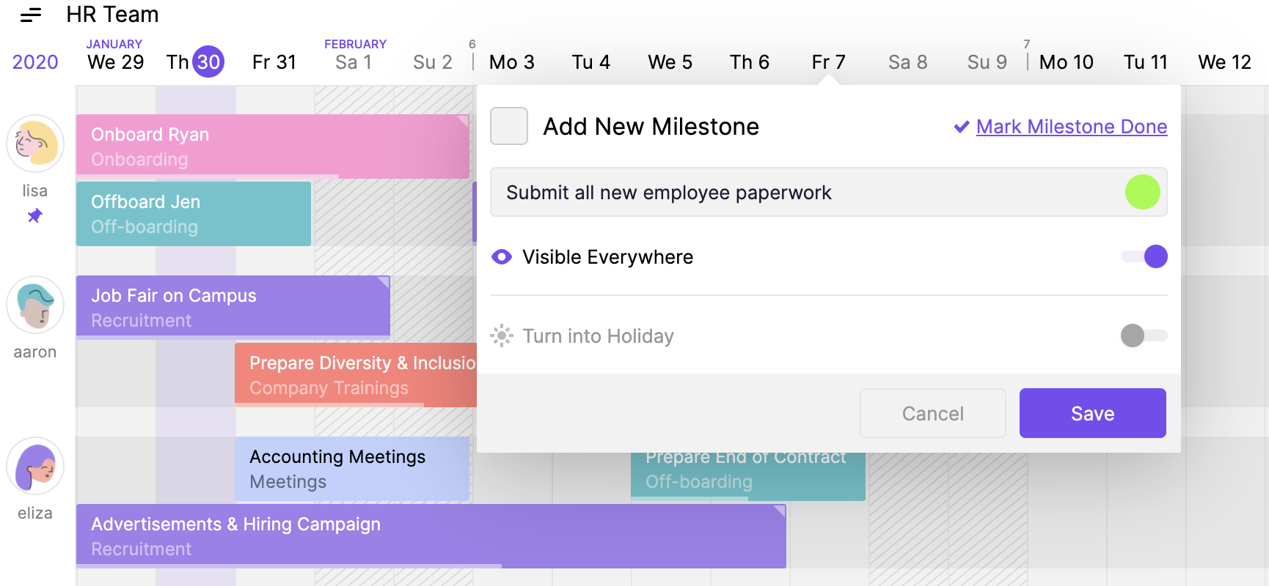Click the Mark Milestone Done link
Image resolution: width=1269 pixels, height=586 pixels.
click(x=1071, y=127)
